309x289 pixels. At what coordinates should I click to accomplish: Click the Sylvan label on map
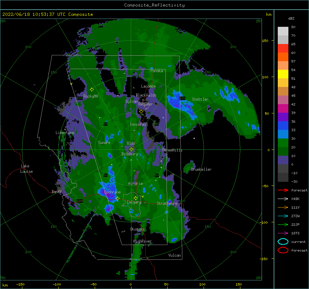pos(131,101)
